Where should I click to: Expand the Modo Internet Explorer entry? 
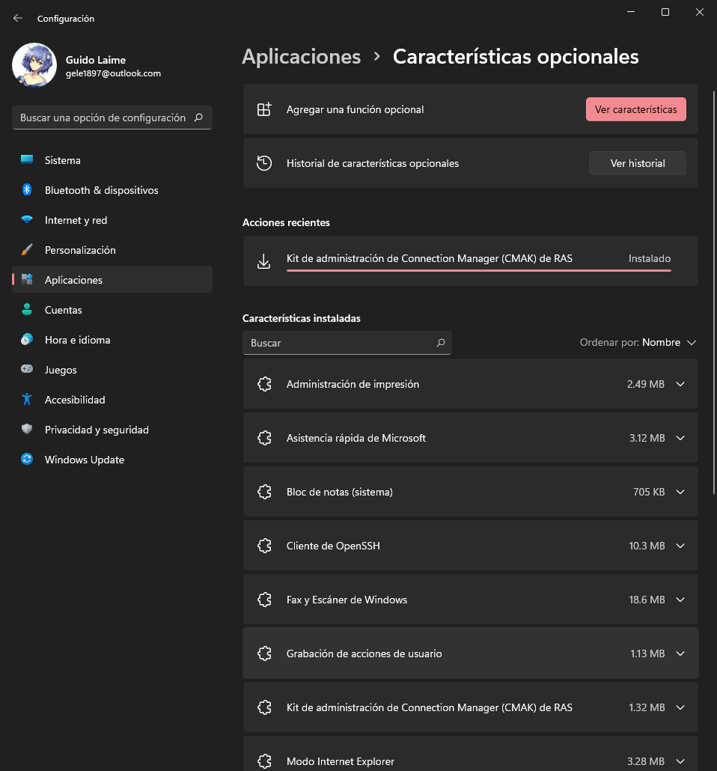[680, 761]
